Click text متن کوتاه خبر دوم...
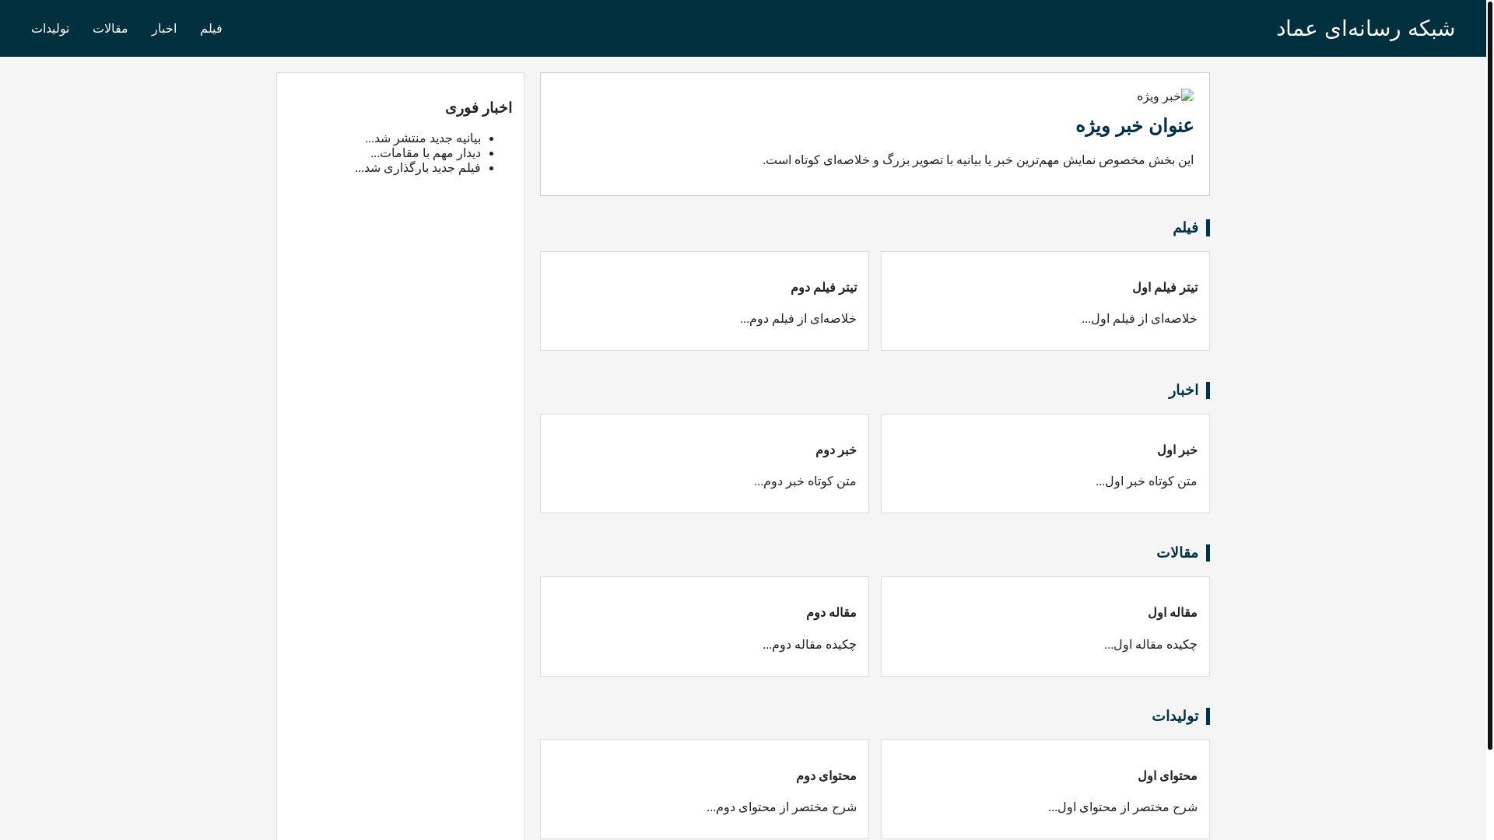 pyautogui.click(x=805, y=481)
